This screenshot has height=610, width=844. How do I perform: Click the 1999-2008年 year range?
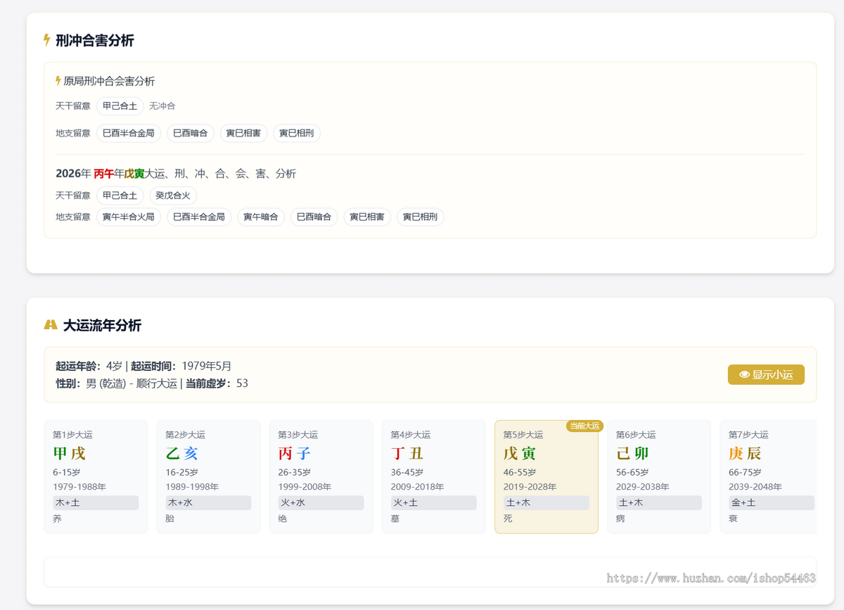[305, 487]
